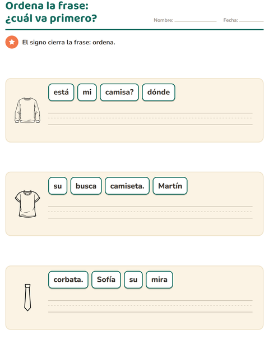Click the Nombre blank line
The height and width of the screenshot is (348, 269).
click(x=196, y=21)
